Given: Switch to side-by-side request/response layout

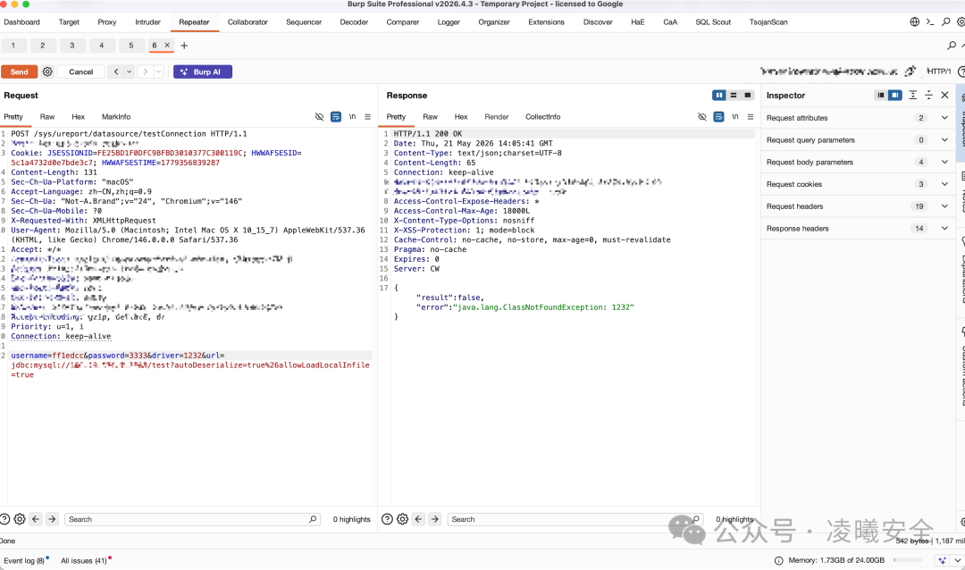Looking at the screenshot, I should coord(718,95).
